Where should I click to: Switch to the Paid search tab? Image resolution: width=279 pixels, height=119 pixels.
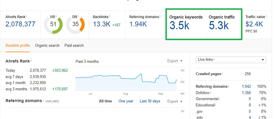coord(74,45)
